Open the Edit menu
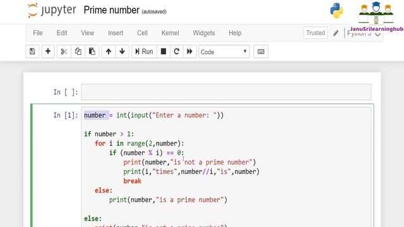The height and width of the screenshot is (227, 404). coord(62,33)
